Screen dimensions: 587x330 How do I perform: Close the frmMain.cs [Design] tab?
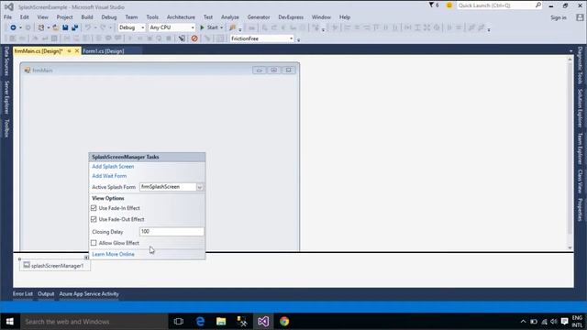(77, 51)
